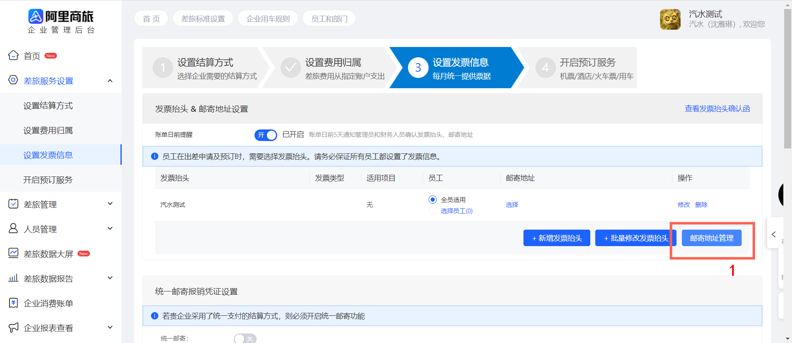
Task: Expand the 企业报表查看 menu
Action: coord(110,327)
